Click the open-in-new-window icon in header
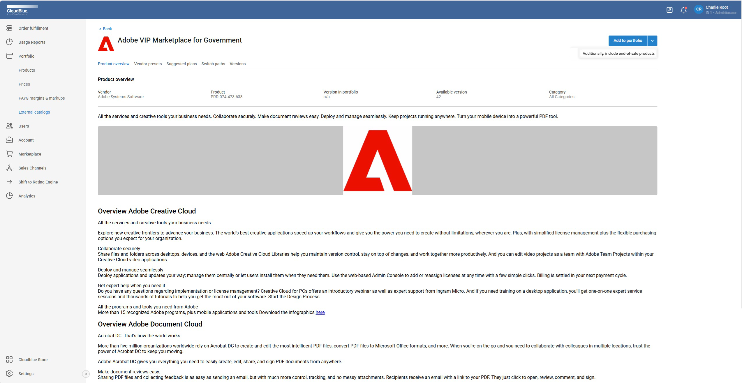 point(669,10)
